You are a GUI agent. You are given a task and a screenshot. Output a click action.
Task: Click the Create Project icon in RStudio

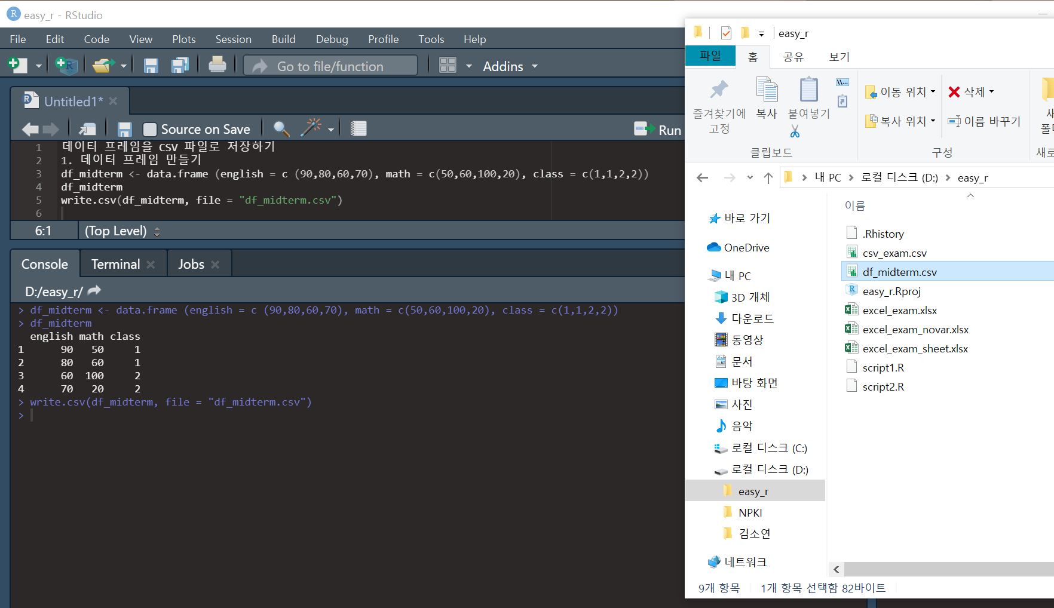pos(66,65)
